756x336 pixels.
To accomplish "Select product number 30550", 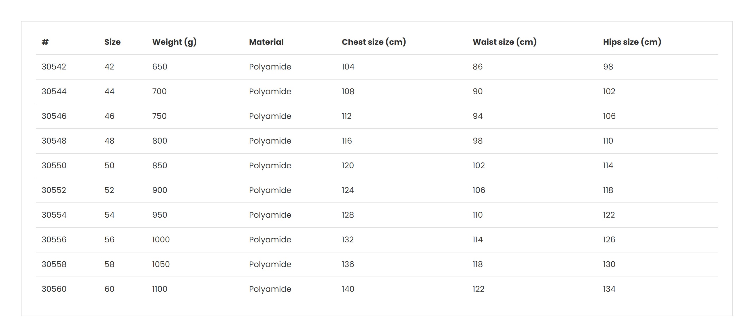I will pyautogui.click(x=54, y=165).
